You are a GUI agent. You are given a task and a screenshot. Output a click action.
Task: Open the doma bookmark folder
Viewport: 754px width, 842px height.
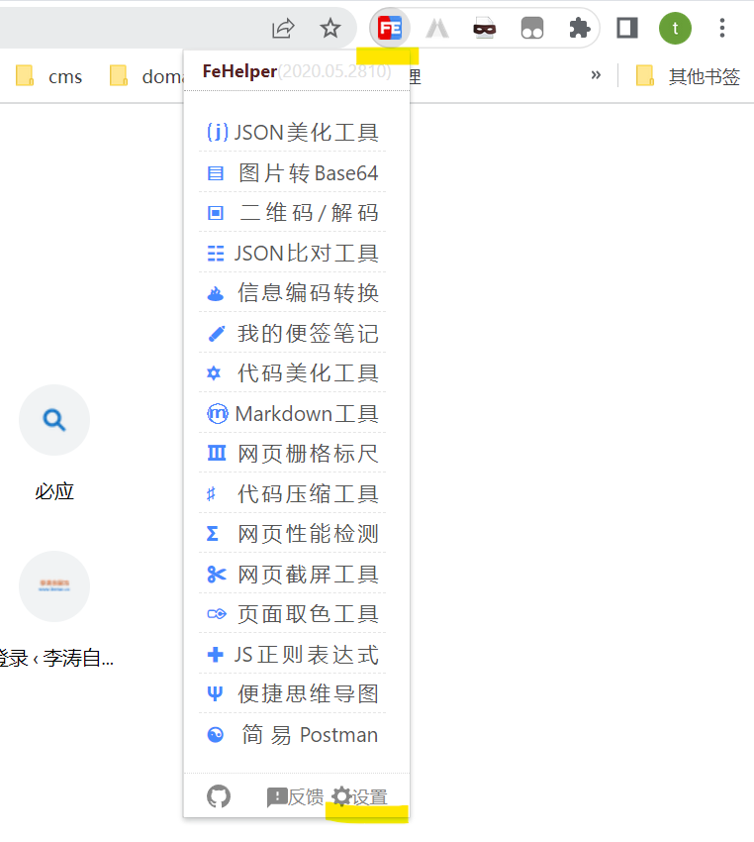(145, 76)
